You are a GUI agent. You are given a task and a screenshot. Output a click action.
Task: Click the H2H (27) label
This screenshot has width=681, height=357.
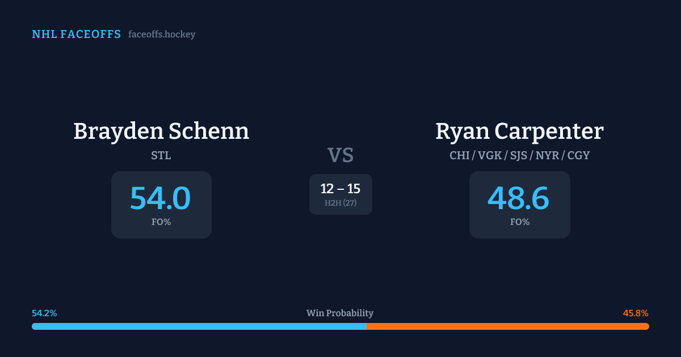(340, 203)
